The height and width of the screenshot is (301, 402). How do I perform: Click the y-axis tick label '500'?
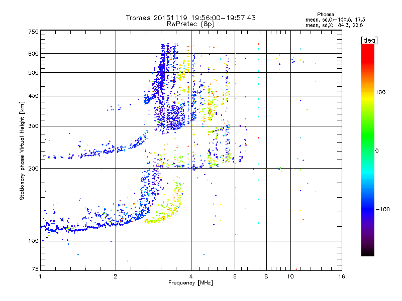(33, 73)
